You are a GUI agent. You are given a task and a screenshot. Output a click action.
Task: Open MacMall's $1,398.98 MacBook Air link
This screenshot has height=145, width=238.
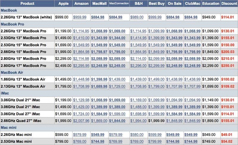[x=99, y=79]
